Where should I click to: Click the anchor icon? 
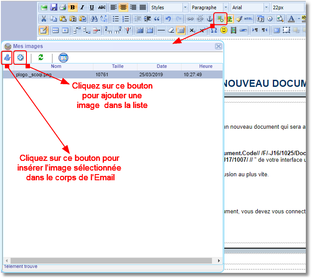click(210, 19)
